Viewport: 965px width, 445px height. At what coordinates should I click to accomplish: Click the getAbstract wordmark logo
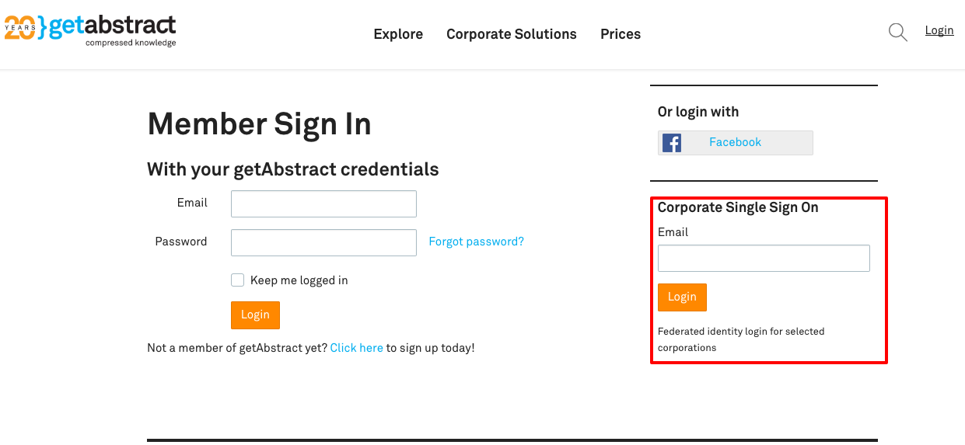point(113,28)
